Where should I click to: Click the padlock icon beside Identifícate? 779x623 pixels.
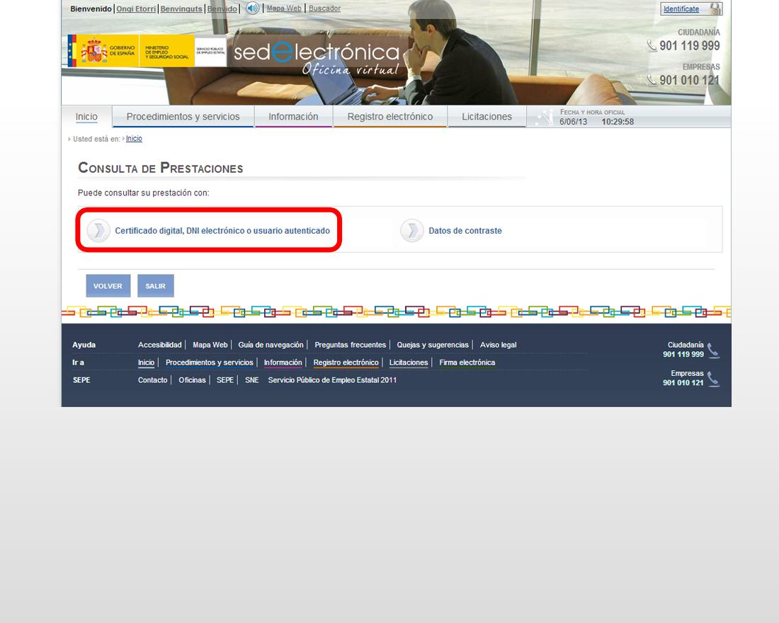[x=715, y=9]
